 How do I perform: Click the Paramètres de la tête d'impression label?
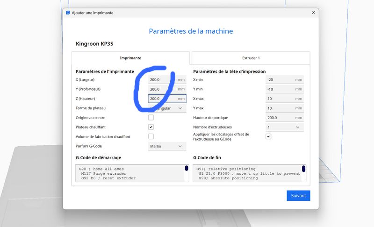point(230,71)
